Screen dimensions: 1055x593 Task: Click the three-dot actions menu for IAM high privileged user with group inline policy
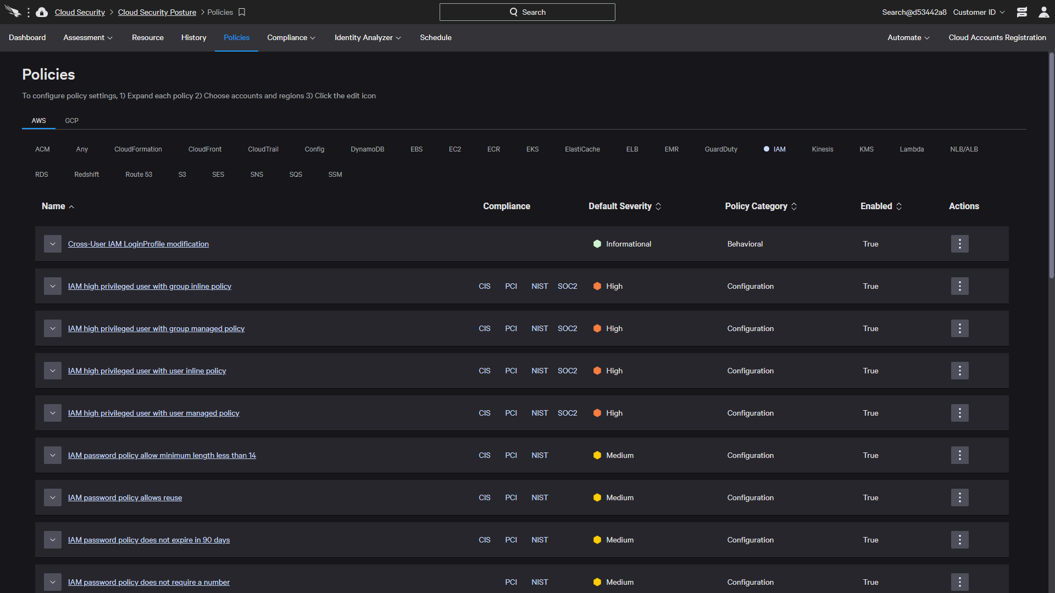click(960, 286)
